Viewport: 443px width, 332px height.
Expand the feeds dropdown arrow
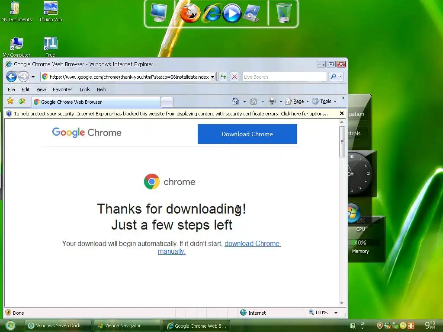pyautogui.click(x=263, y=101)
